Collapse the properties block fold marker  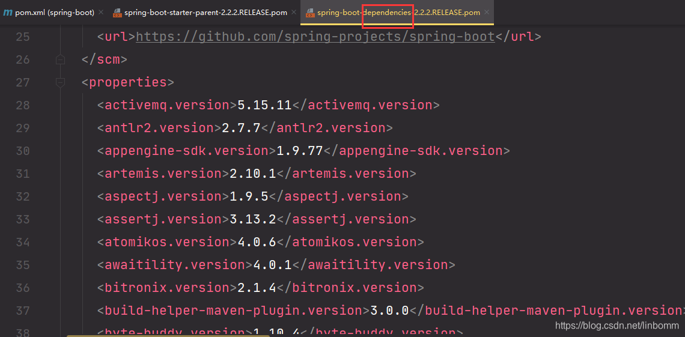[x=60, y=82]
